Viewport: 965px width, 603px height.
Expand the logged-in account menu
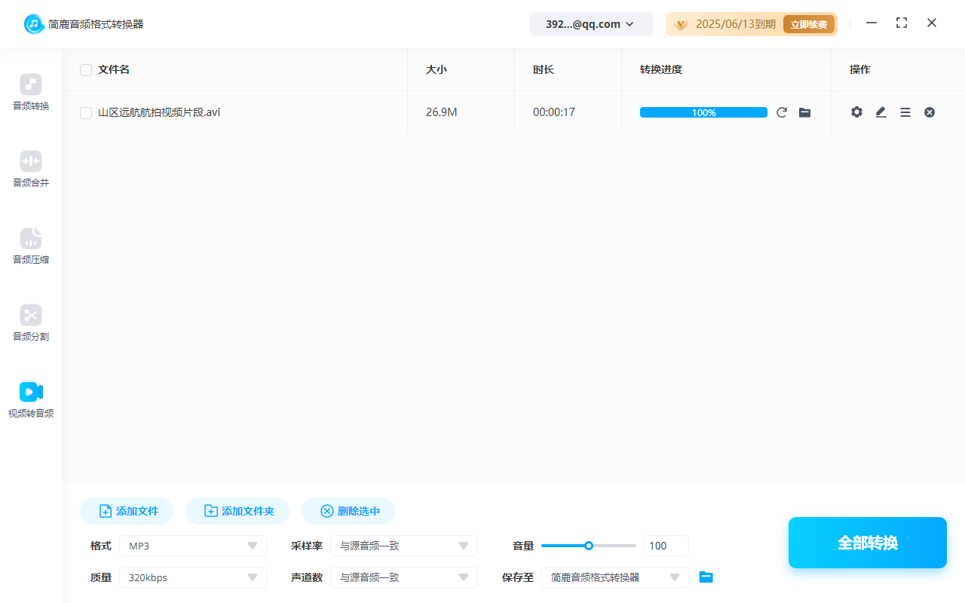[591, 23]
